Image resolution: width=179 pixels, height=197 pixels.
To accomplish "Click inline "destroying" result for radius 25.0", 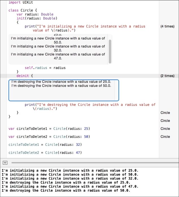I will 61,82.
